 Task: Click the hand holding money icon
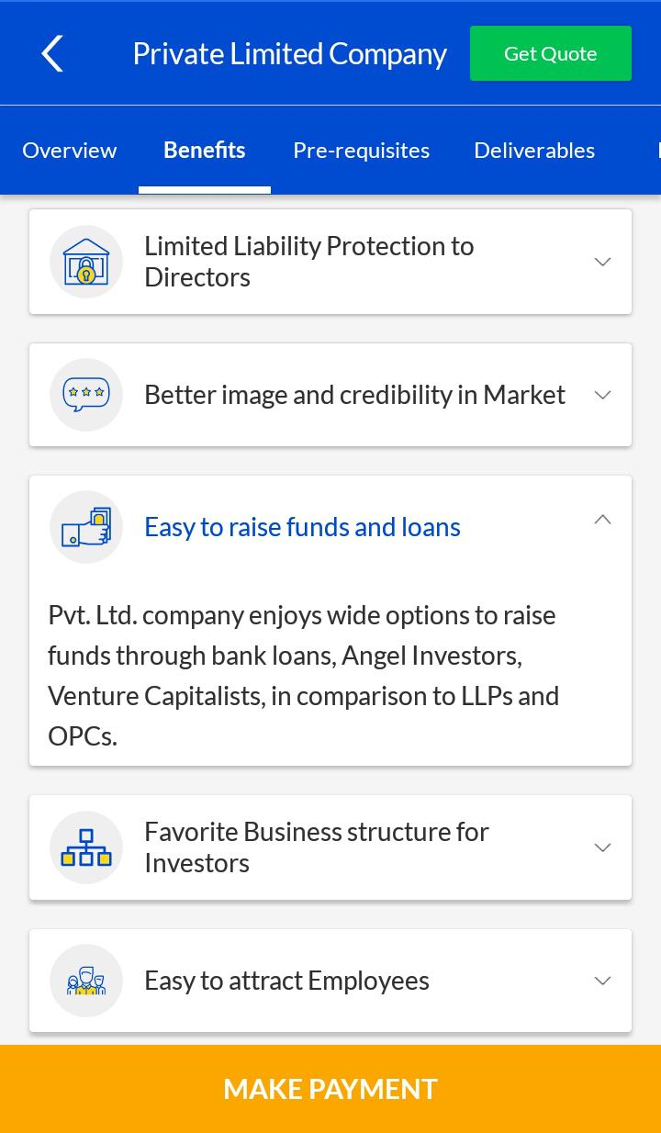point(86,527)
